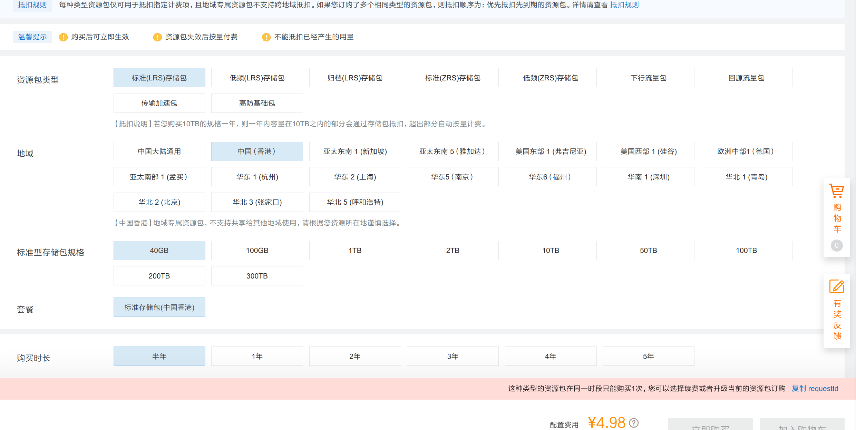Select the 100GB package size
This screenshot has height=430, width=856.
click(257, 251)
